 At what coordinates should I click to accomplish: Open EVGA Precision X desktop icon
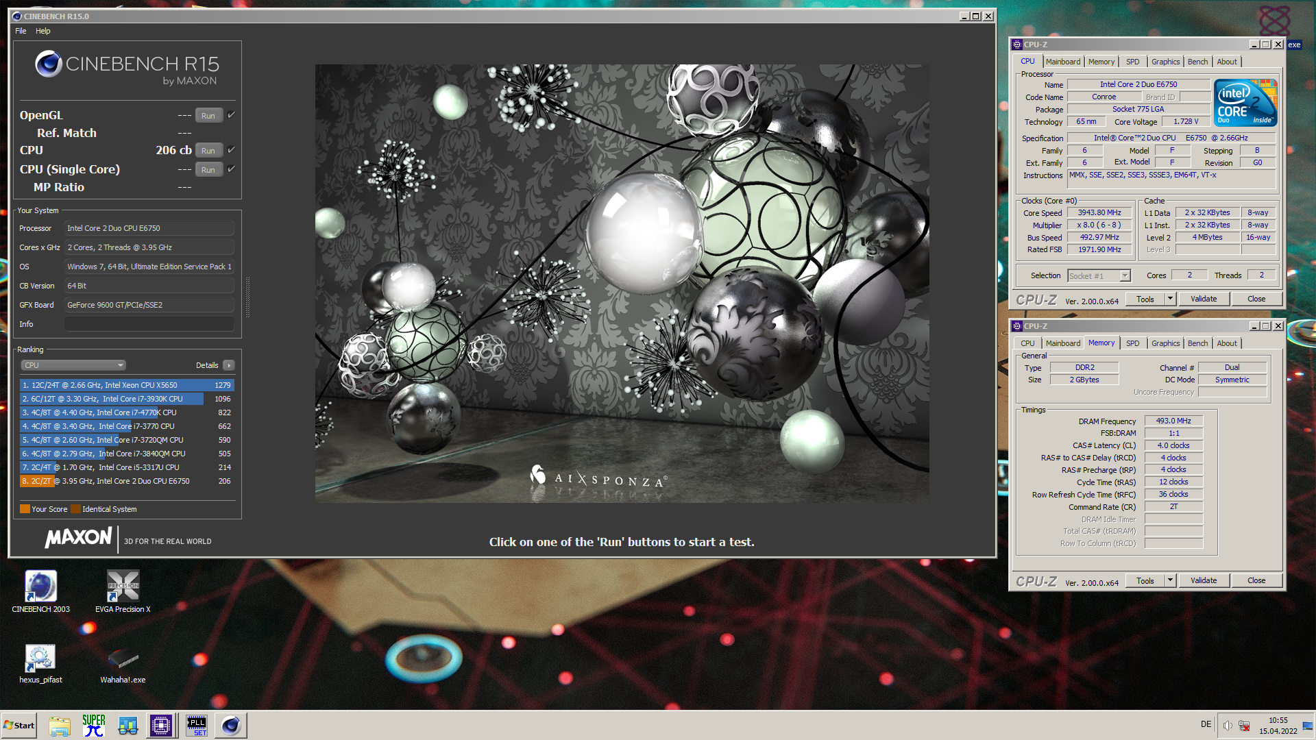click(123, 591)
